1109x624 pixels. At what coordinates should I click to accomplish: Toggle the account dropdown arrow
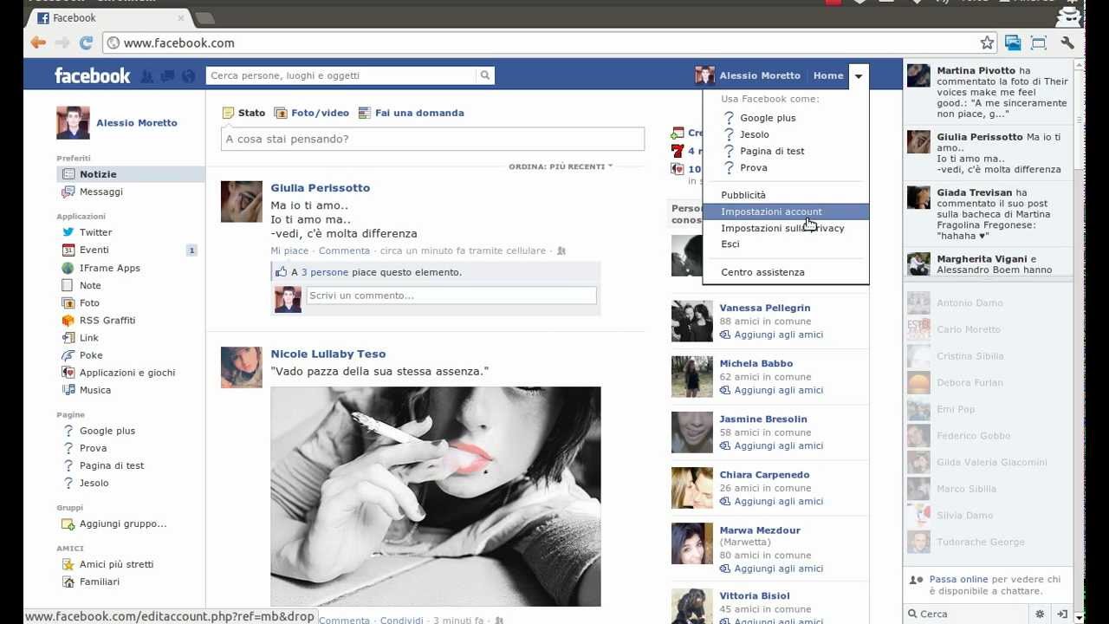pos(859,76)
